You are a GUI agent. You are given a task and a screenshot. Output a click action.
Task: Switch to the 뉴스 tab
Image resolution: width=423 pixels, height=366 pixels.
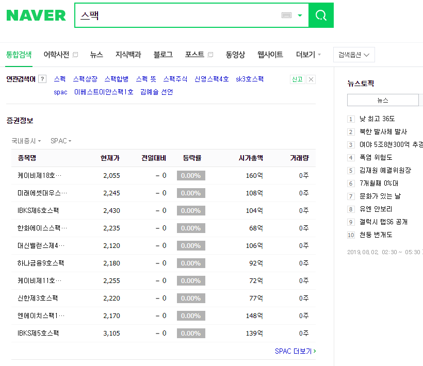(x=96, y=55)
